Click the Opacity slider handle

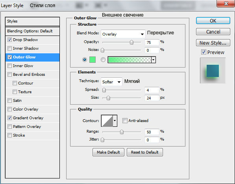click(x=131, y=42)
